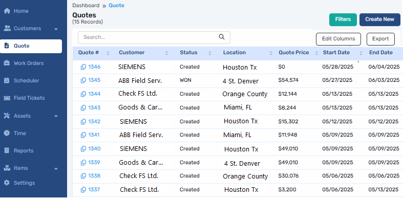Open quote number 1340 link
403x199 pixels.
[x=94, y=149]
